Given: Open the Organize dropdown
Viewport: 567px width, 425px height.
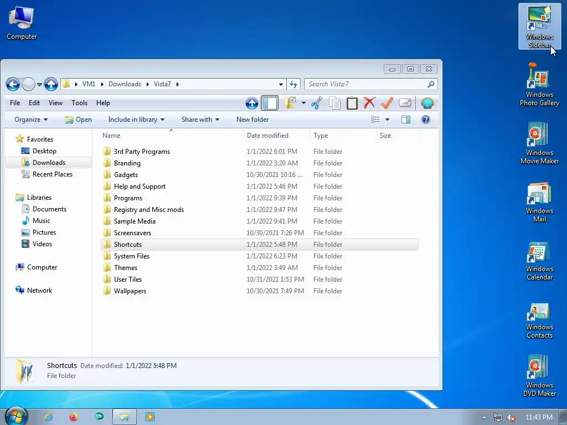Looking at the screenshot, I should click(x=31, y=120).
